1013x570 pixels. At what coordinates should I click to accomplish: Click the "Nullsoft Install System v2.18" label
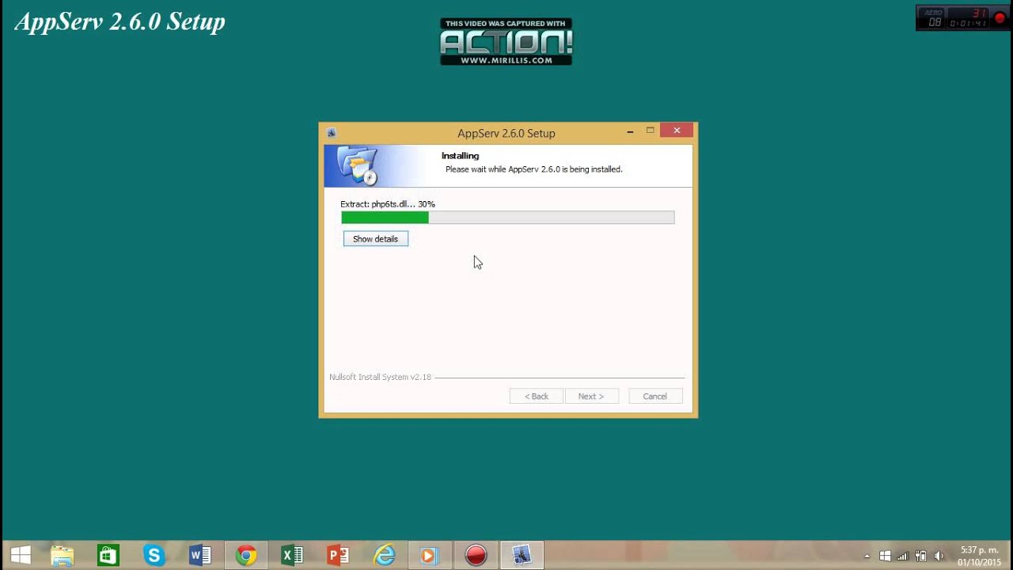click(381, 377)
